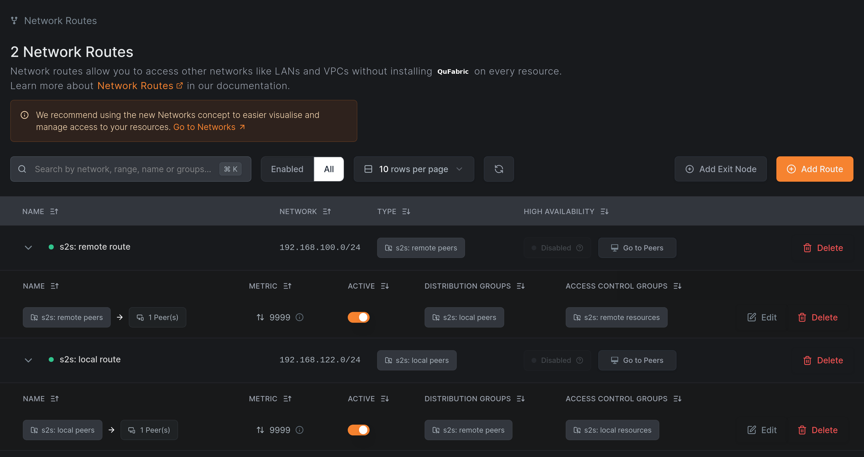Refresh the routes list
This screenshot has height=457, width=864.
pyautogui.click(x=499, y=169)
